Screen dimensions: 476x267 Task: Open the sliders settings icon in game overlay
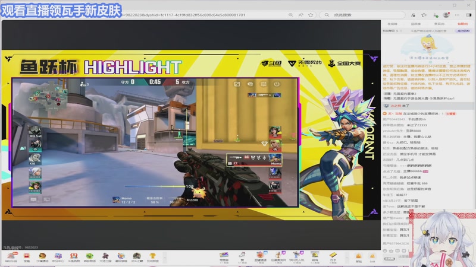(264, 84)
